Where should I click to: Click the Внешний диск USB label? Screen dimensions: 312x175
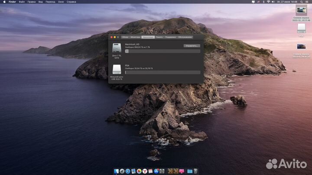[x=117, y=78]
